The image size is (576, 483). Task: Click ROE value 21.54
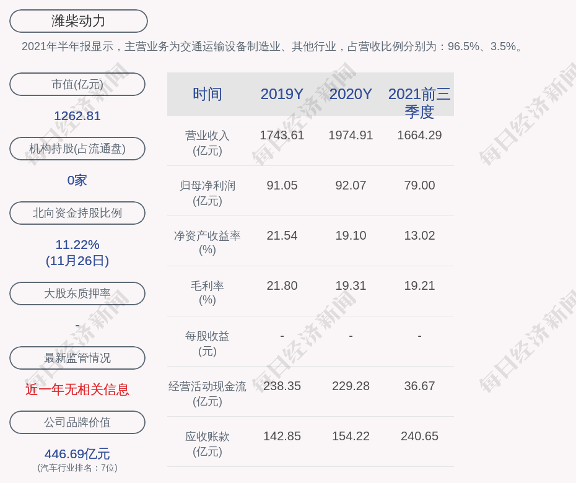click(x=282, y=235)
